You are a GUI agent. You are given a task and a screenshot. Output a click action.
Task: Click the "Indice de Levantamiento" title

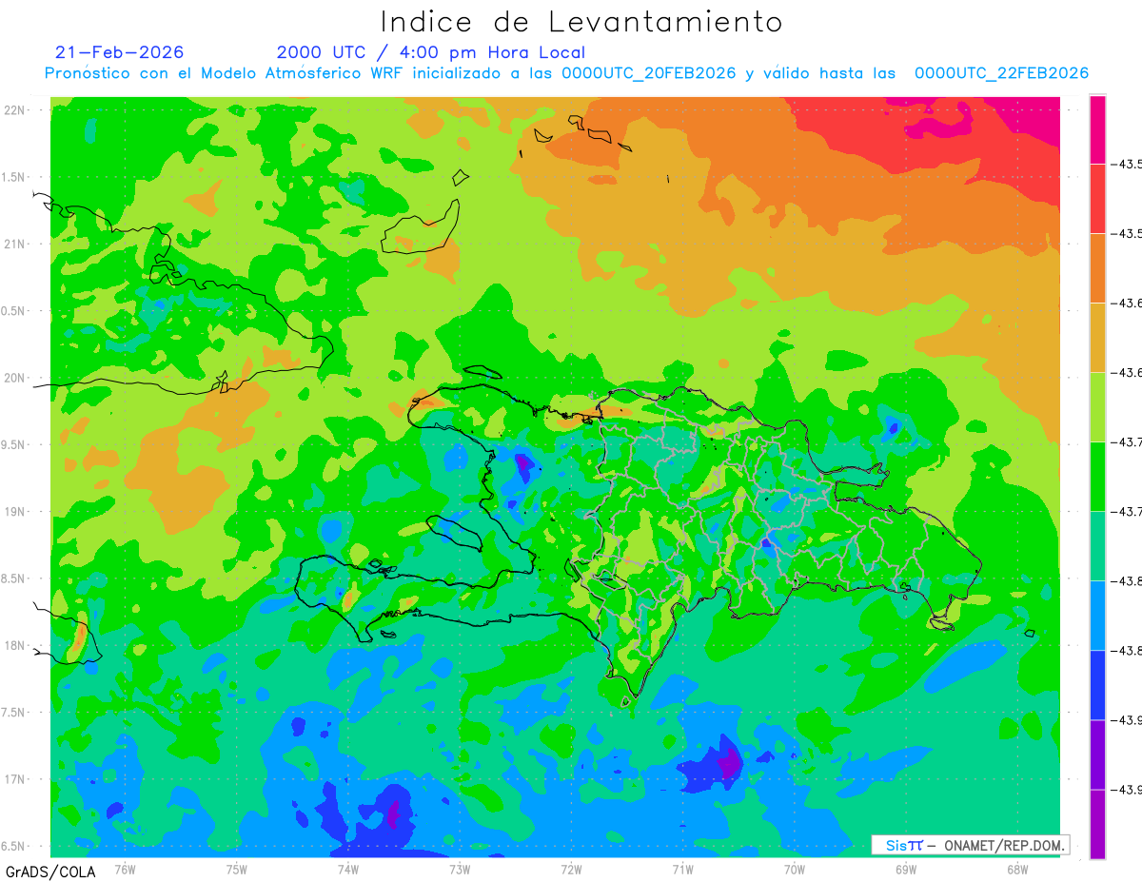coord(581,22)
